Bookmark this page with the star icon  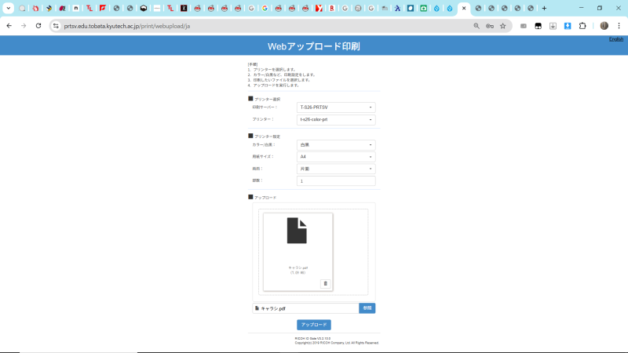click(x=502, y=26)
